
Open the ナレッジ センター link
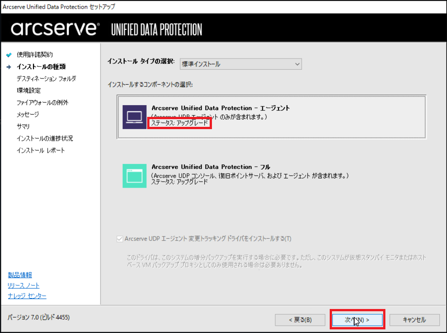(27, 296)
